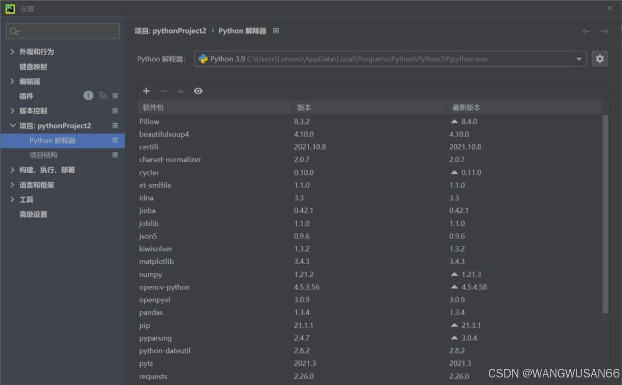
Task: Click the 版本 column header
Action: click(x=370, y=107)
